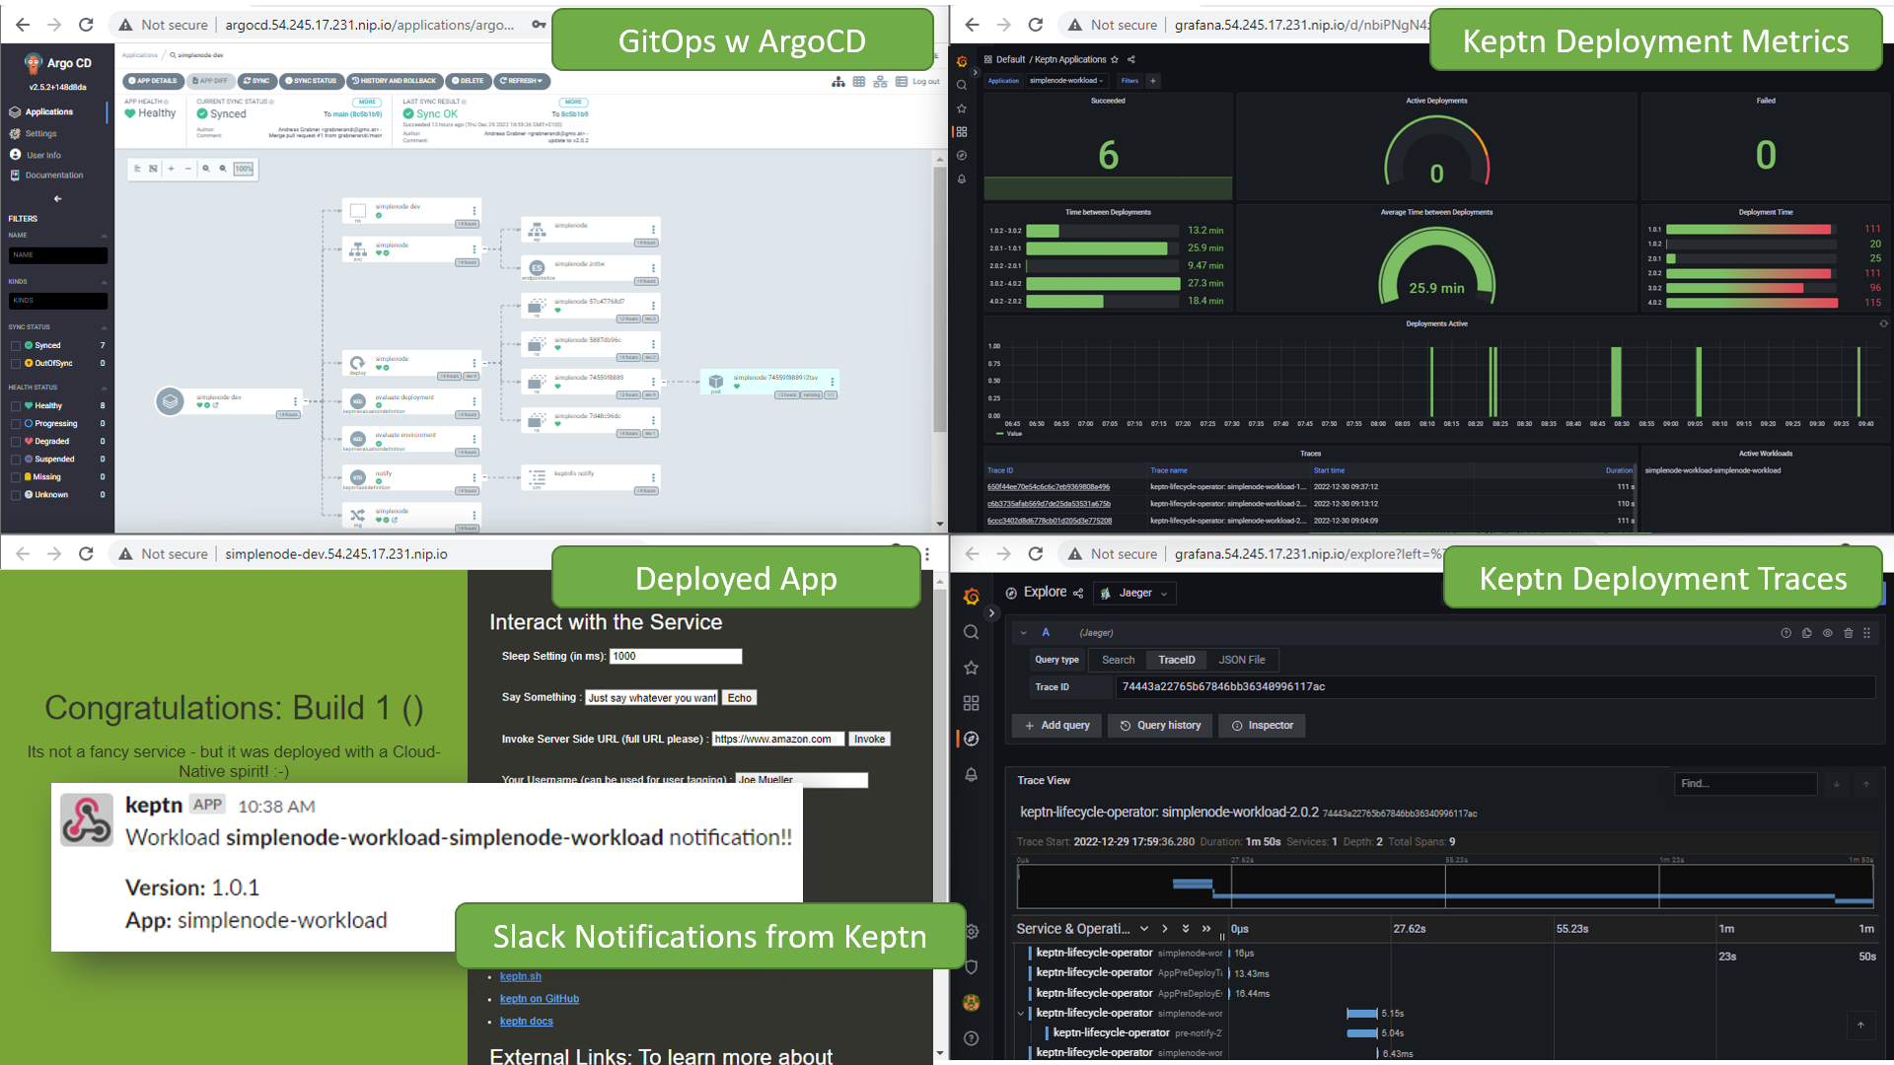Open HISTORY AND ROLLBACK in Argo CD
This screenshot has height=1065, width=1894.
pyautogui.click(x=394, y=81)
